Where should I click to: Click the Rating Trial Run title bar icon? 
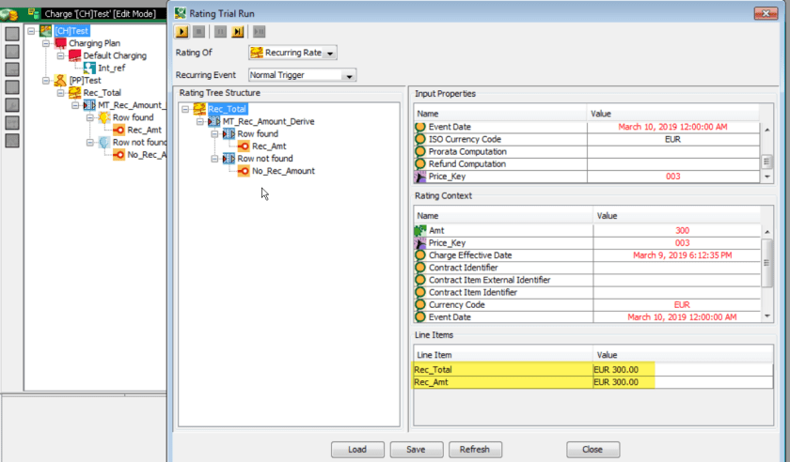click(181, 13)
